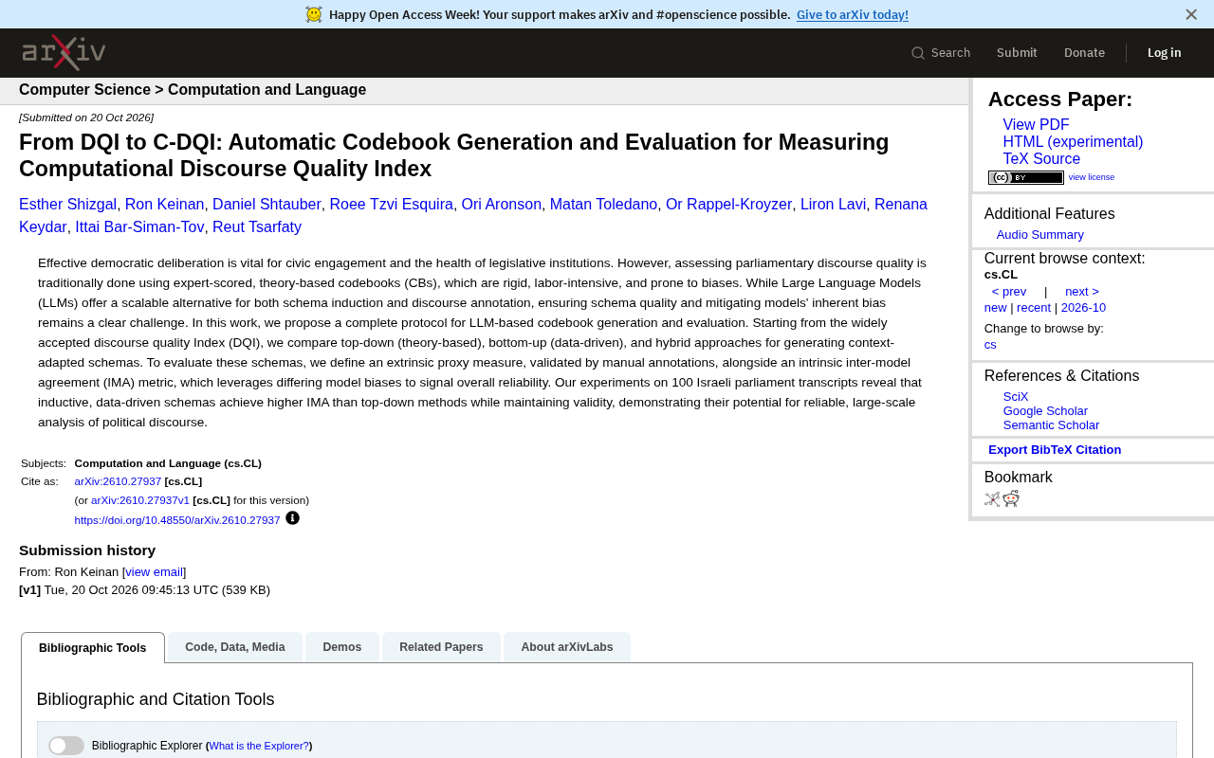1214x758 pixels.
Task: Click the arXiv:2610.27937 cite link
Action: click(x=118, y=481)
